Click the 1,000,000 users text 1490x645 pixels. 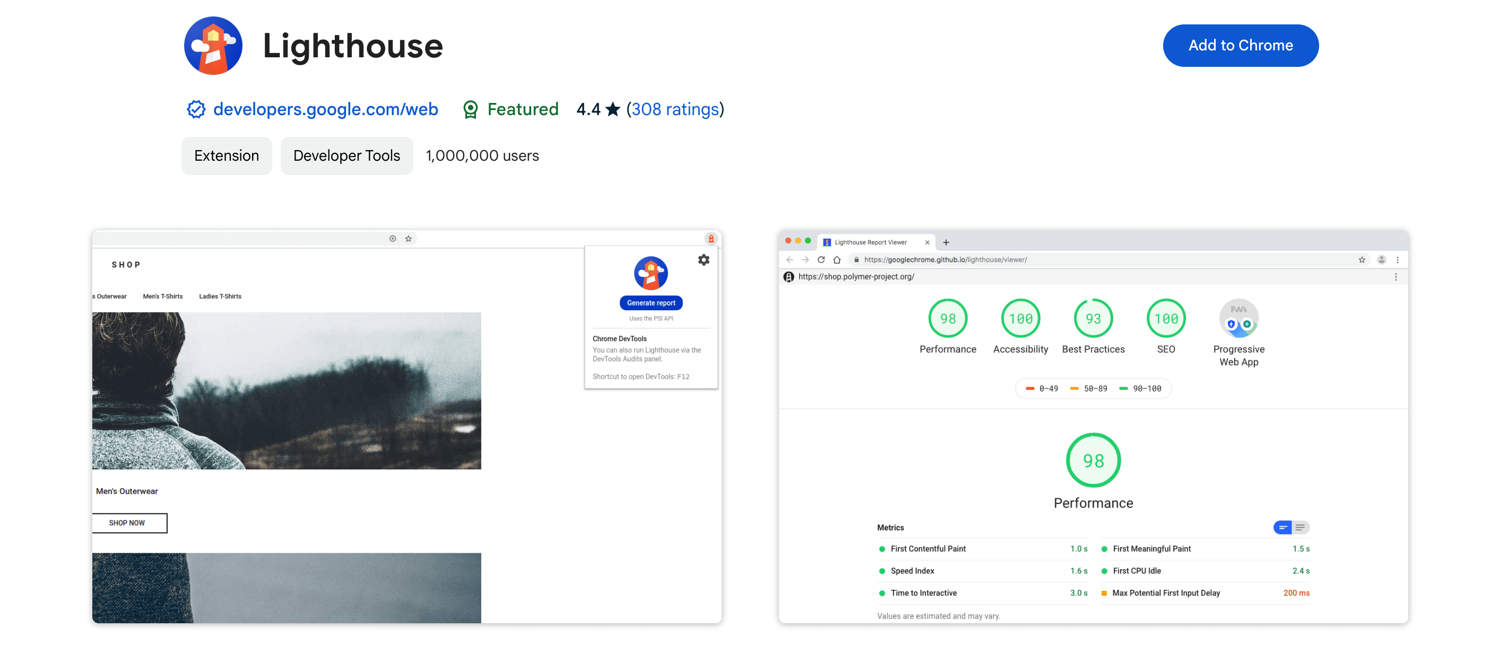coord(482,155)
